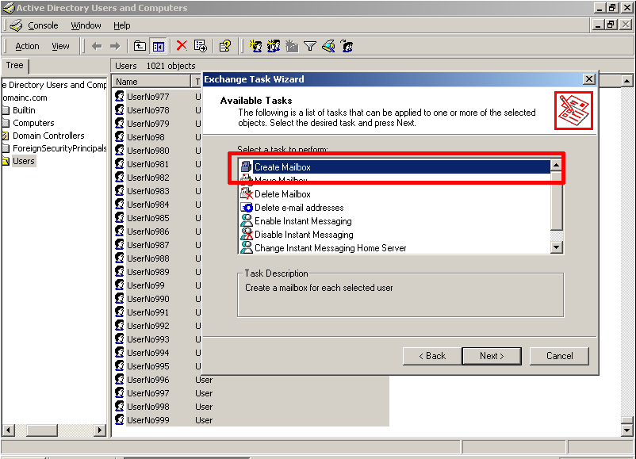Click the task list scrollbar thumb
Screen dimensions: 636x459
tap(556, 201)
